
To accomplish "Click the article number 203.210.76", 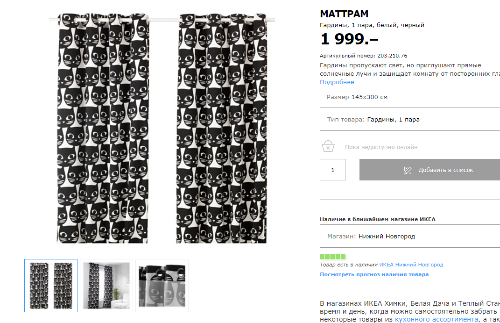I will (392, 56).
